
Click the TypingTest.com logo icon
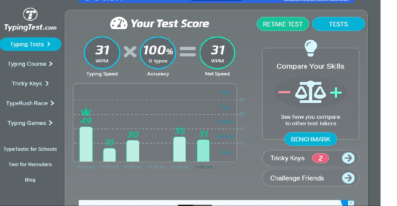[x=30, y=14]
